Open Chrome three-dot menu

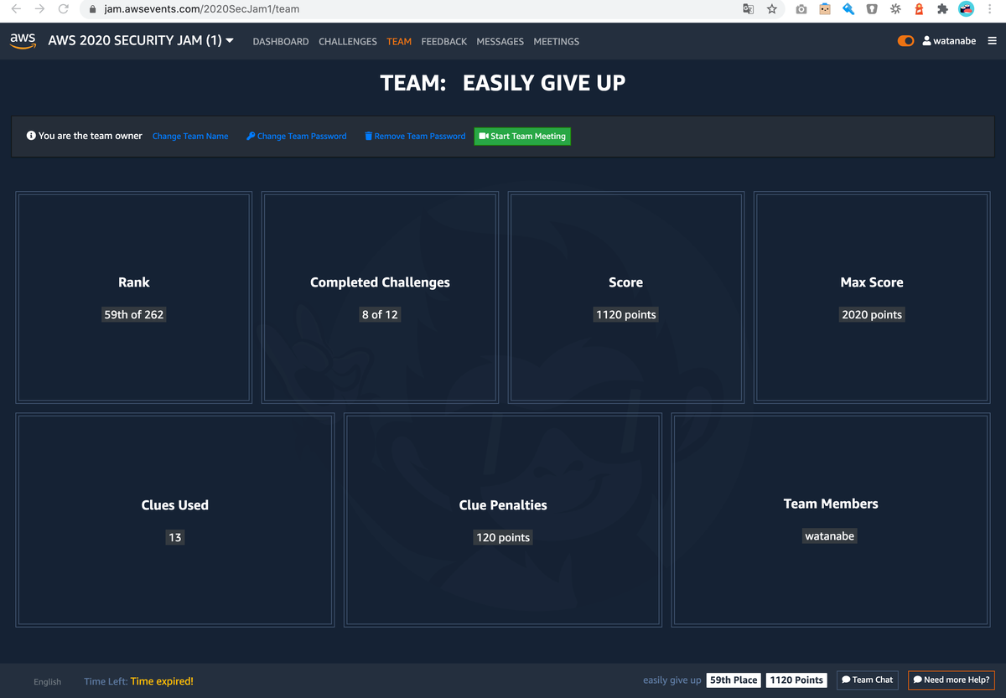[990, 9]
